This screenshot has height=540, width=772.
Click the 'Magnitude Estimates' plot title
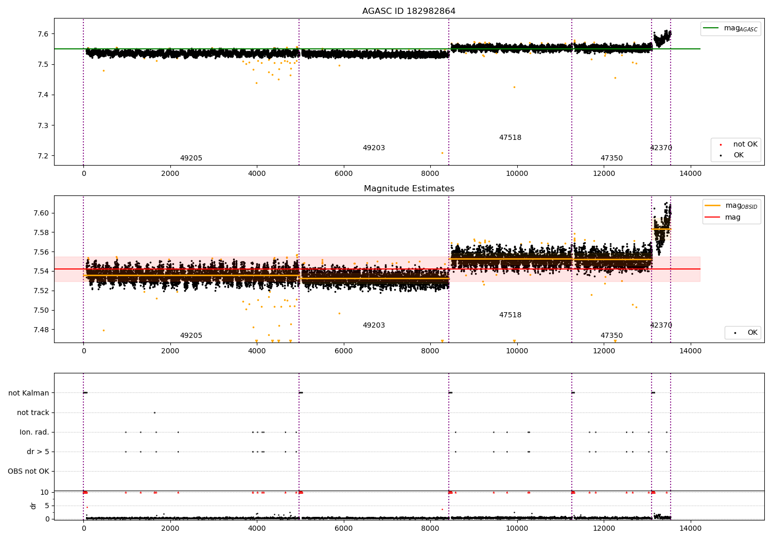click(x=409, y=189)
